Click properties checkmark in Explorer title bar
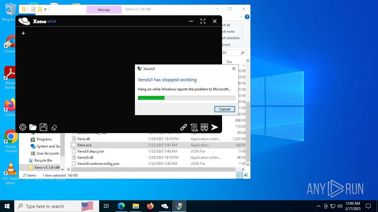The width and height of the screenshot is (378, 212). (33, 9)
